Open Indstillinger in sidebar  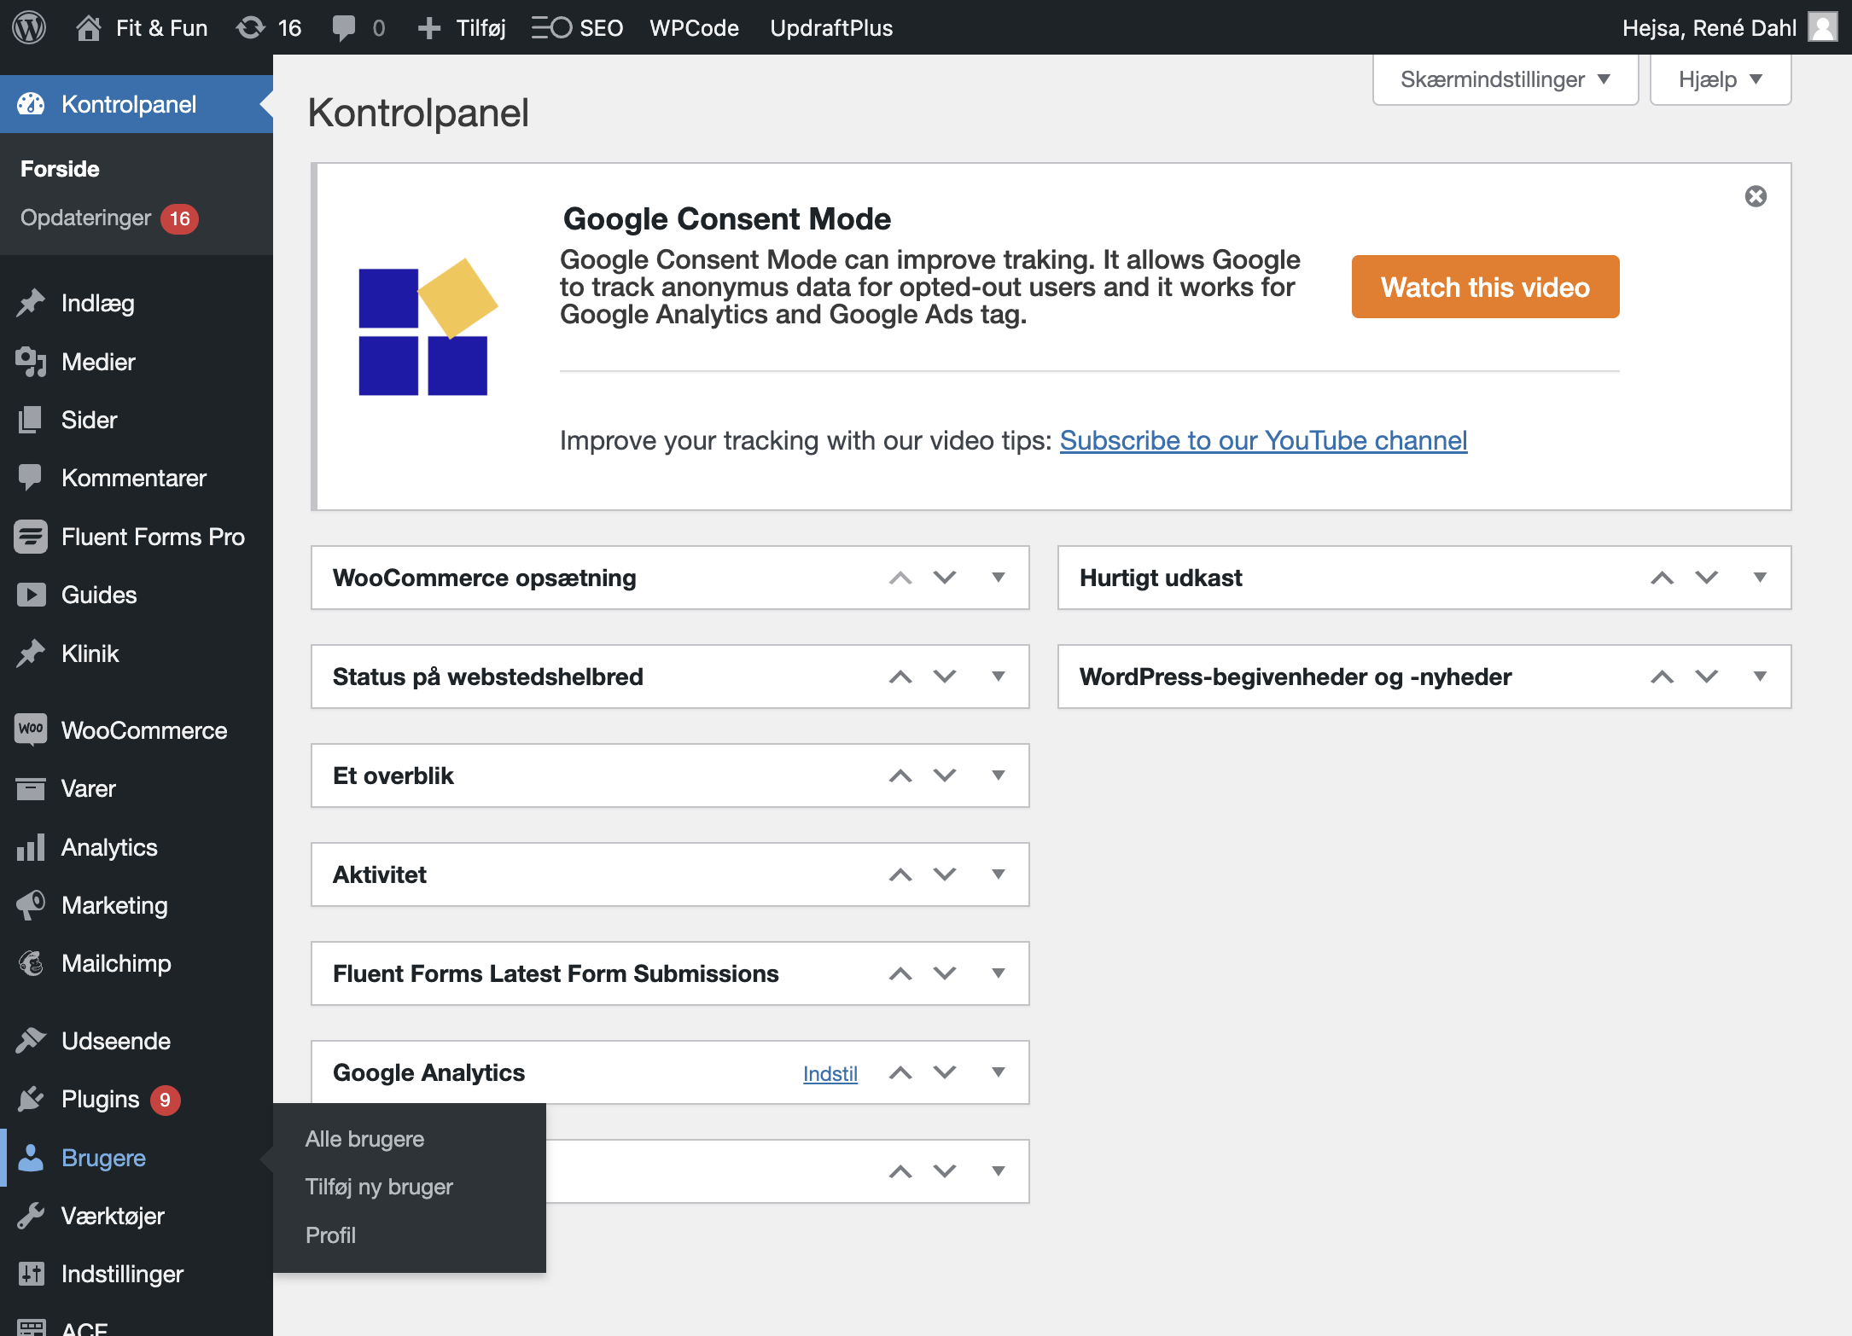coord(122,1274)
